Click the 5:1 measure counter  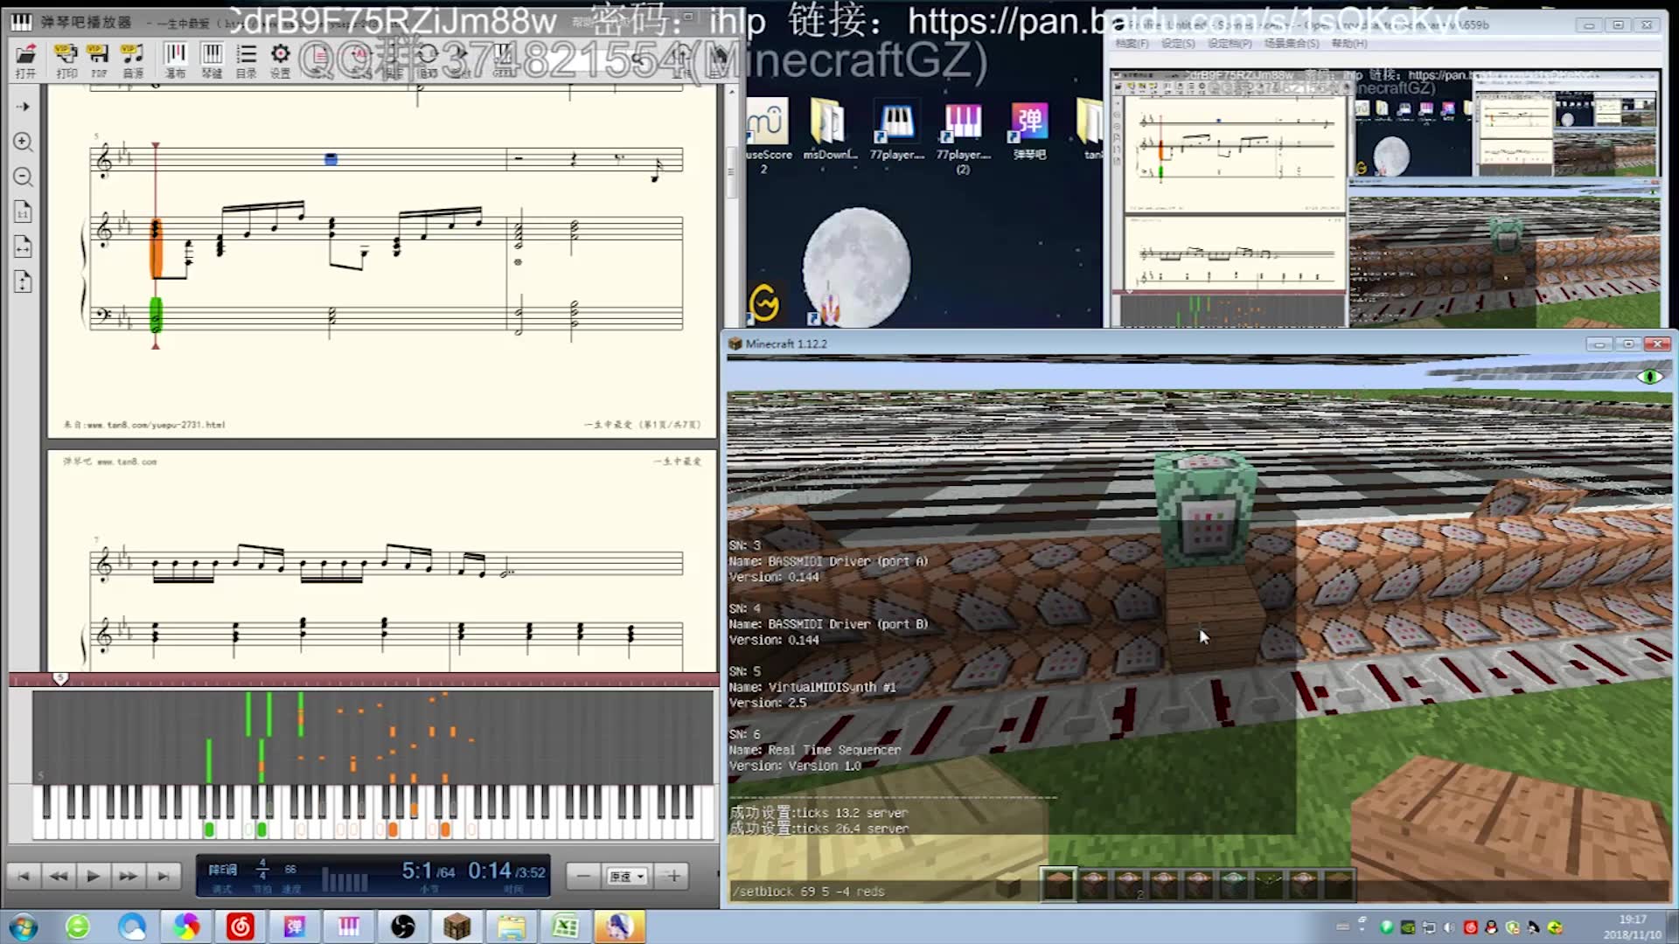coord(417,871)
